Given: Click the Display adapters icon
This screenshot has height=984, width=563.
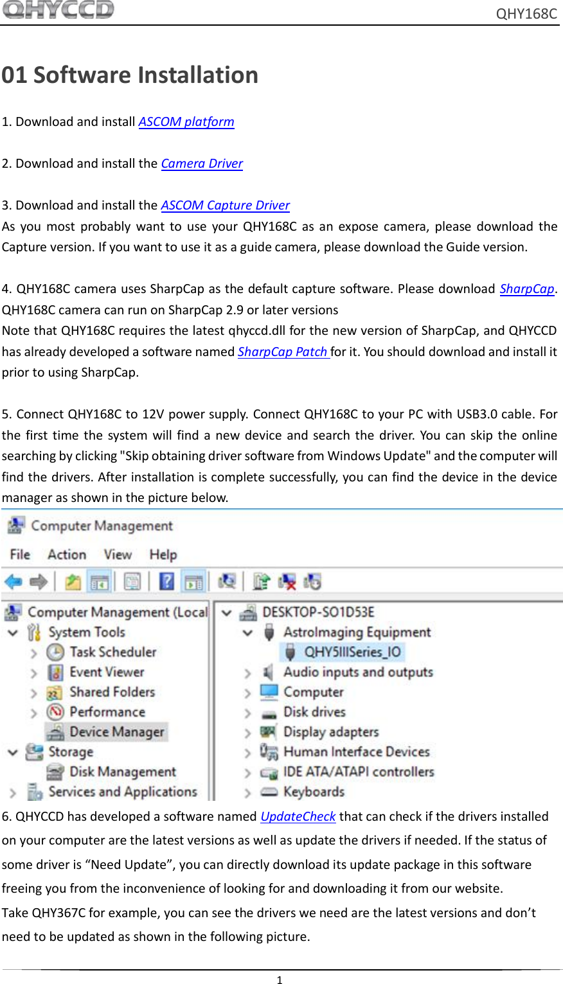Looking at the screenshot, I should click(x=269, y=732).
